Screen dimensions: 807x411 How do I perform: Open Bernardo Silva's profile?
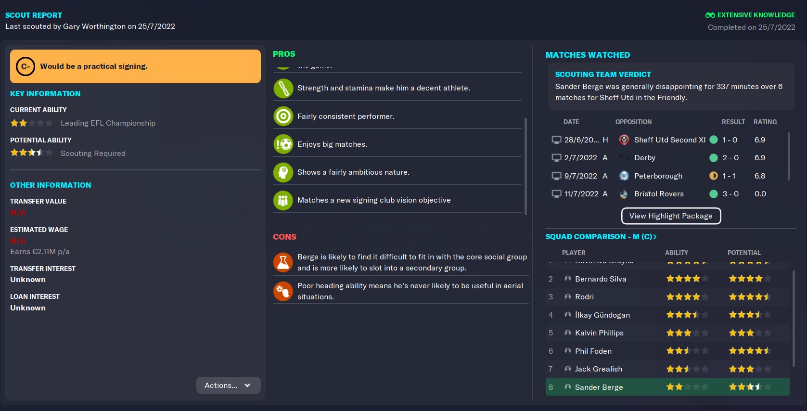tap(601, 279)
